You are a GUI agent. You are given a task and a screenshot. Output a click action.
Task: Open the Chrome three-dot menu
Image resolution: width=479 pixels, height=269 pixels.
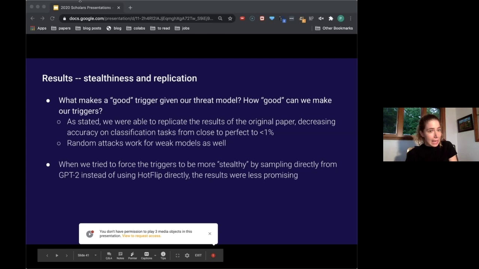(350, 18)
